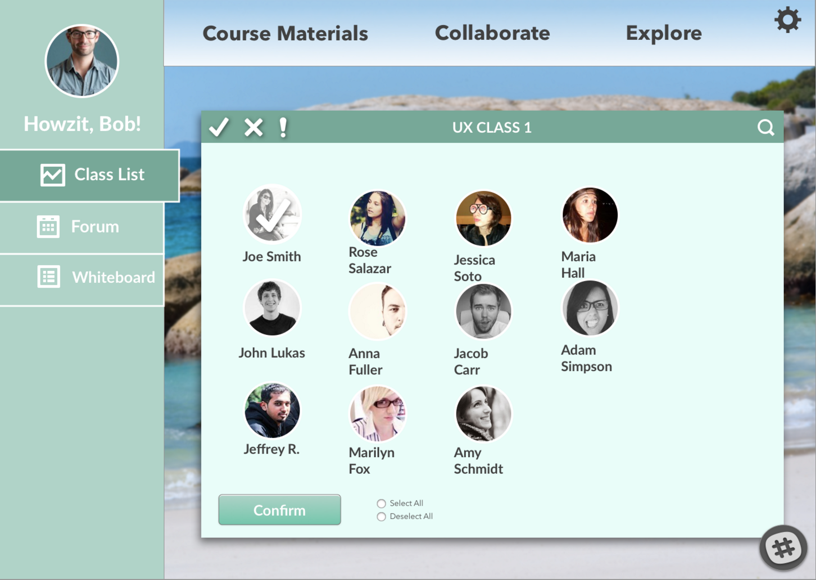Go to Course Materials tab
The height and width of the screenshot is (580, 816).
click(285, 33)
